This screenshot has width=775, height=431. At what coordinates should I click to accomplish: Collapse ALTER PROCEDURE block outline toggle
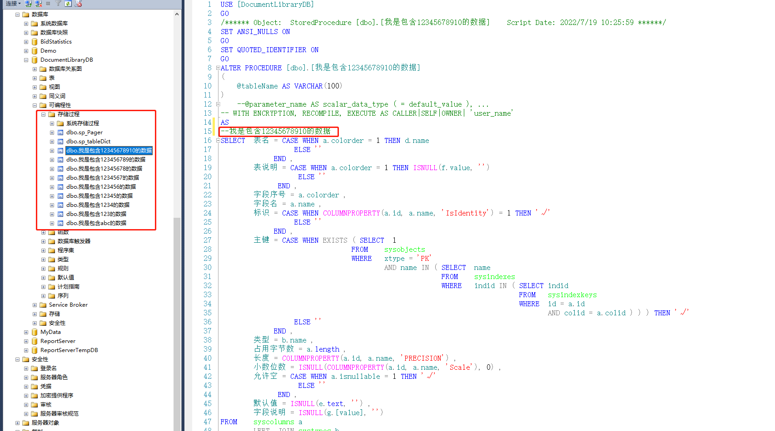tap(218, 68)
